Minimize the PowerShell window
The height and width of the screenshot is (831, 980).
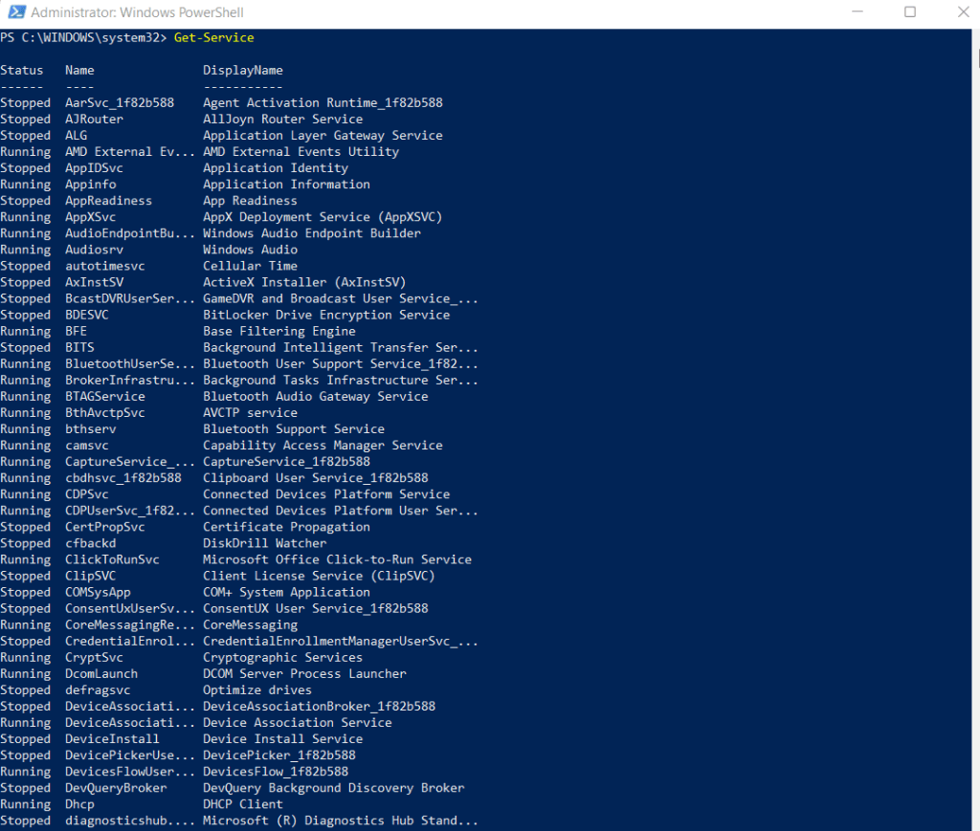point(857,11)
